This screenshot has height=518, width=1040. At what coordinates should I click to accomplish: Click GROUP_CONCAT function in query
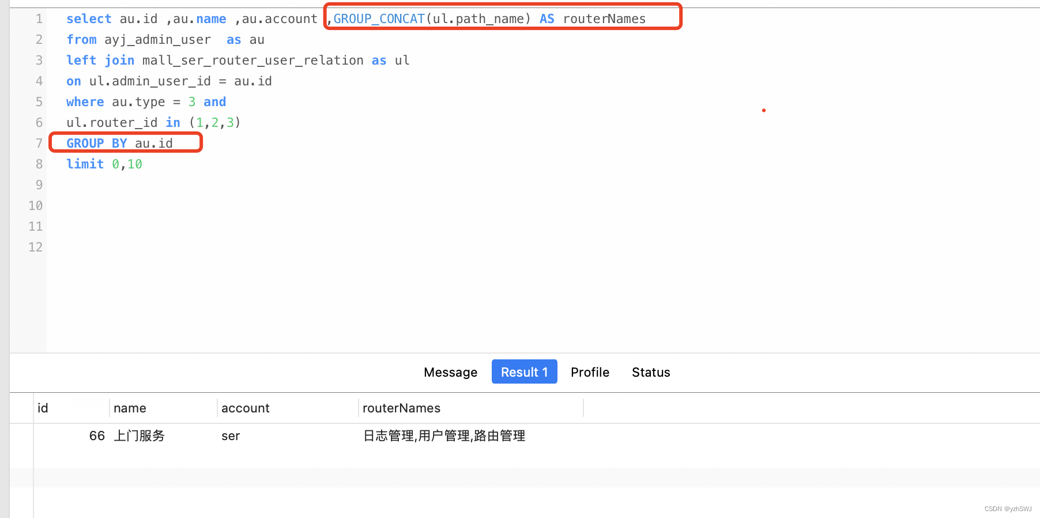(379, 19)
